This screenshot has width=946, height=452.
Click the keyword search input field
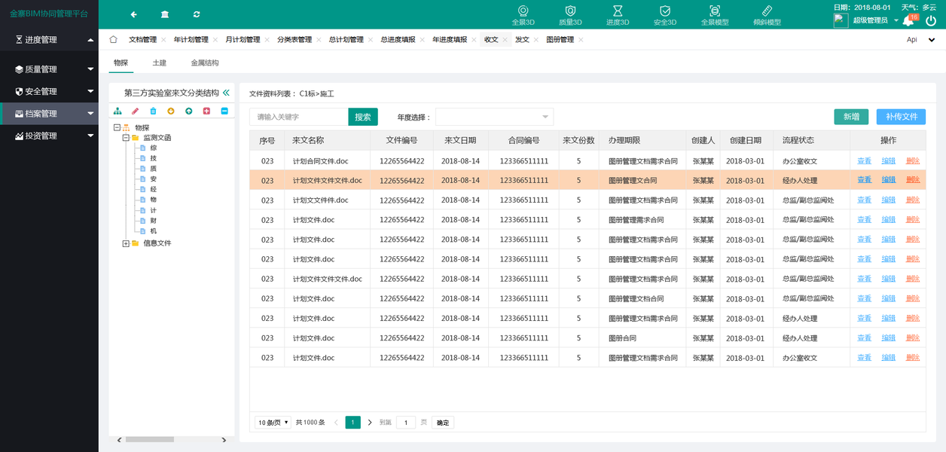[x=299, y=117]
